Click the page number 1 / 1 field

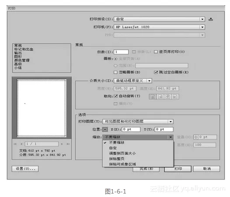pos(42,144)
